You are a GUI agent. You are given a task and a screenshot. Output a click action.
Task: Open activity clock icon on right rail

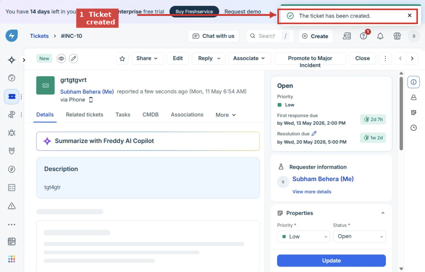(x=414, y=128)
